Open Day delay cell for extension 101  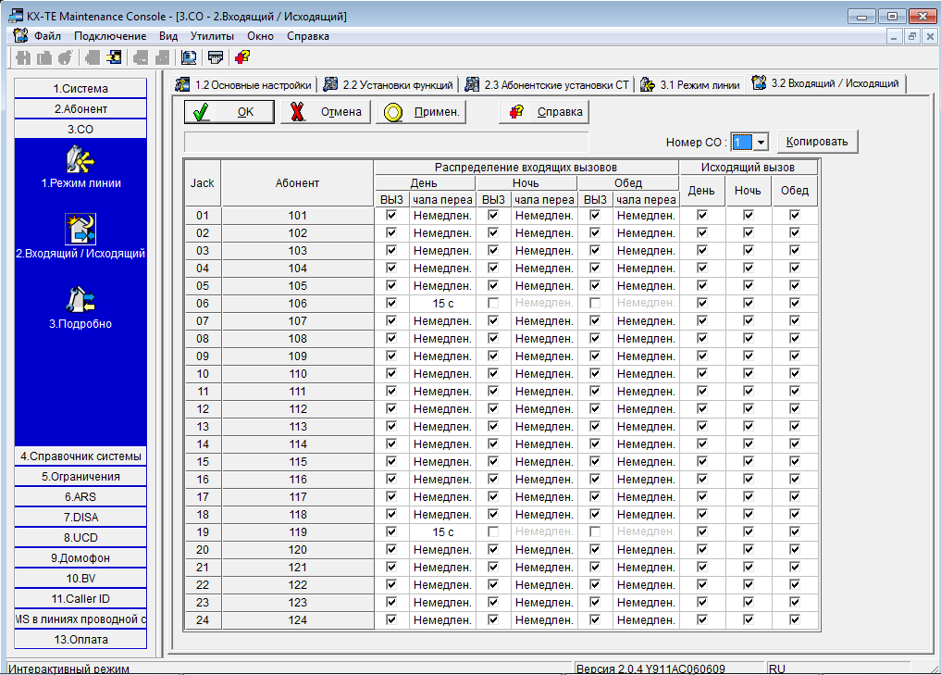click(x=443, y=216)
